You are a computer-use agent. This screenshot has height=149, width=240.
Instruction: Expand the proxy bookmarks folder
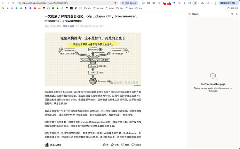[110, 8]
